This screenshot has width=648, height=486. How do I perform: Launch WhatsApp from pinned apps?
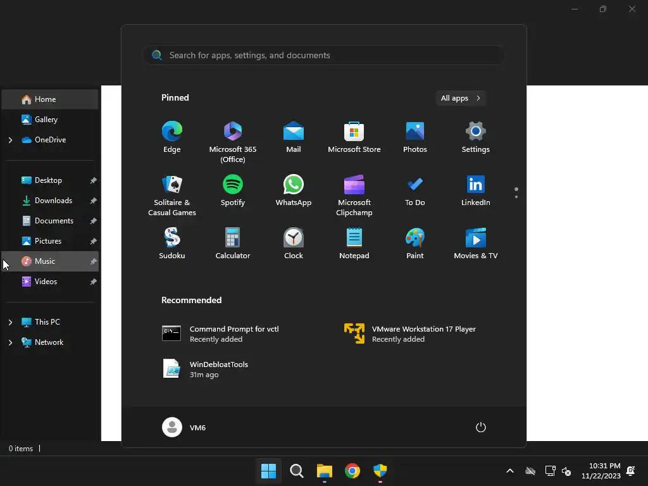294,190
